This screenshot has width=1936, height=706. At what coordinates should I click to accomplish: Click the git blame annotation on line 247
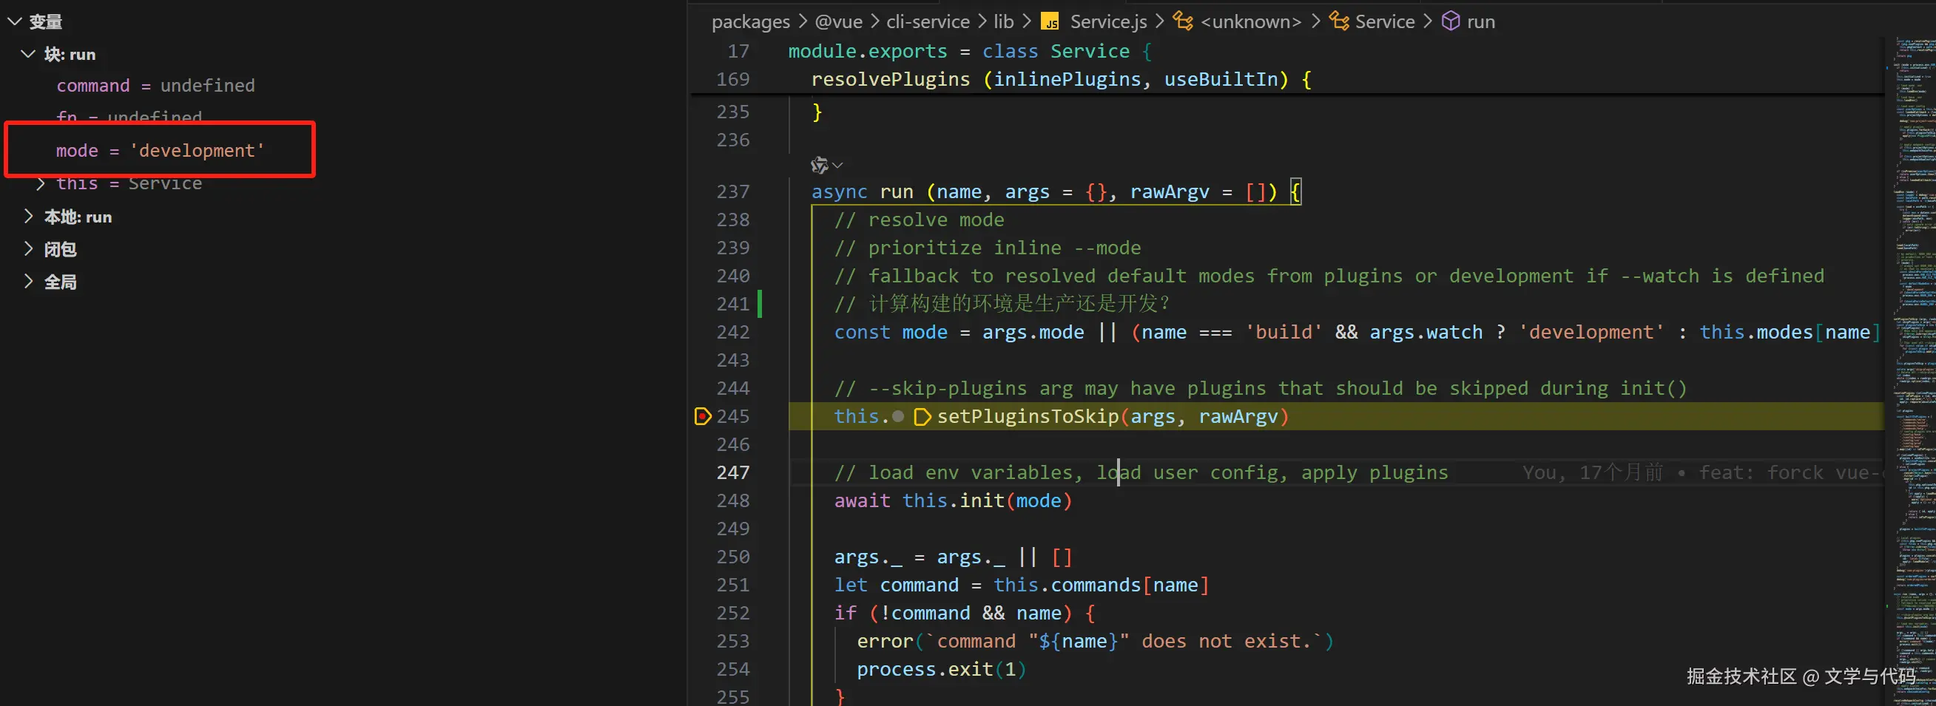(x=1701, y=472)
